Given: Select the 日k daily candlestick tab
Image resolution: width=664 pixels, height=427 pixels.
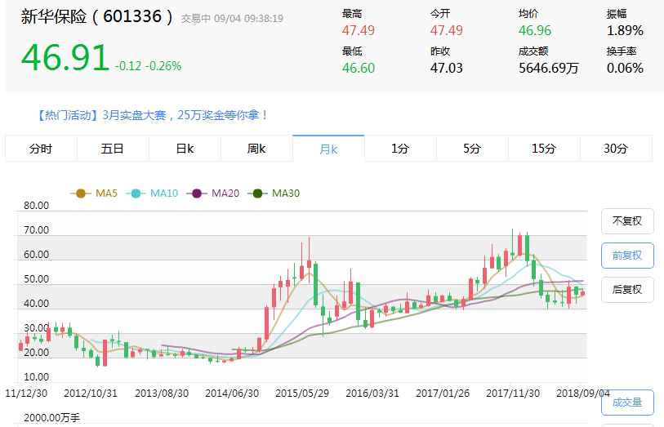Looking at the screenshot, I should coord(185,149).
